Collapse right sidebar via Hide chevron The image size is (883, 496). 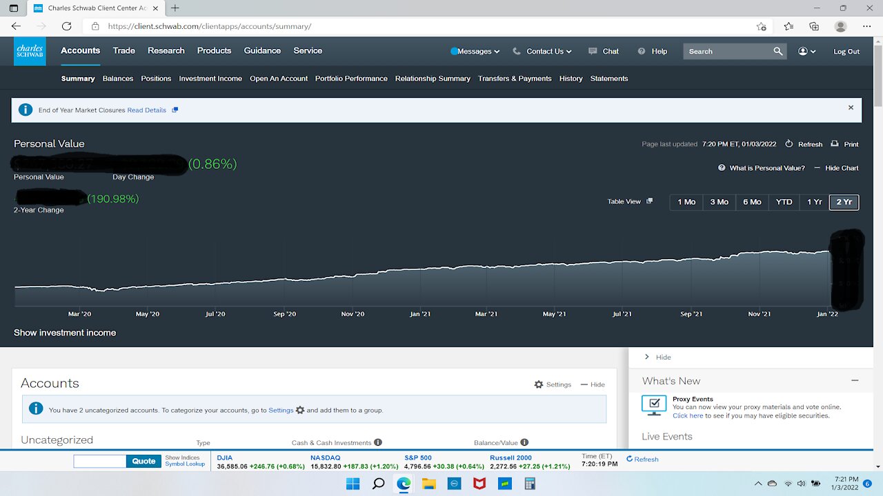click(x=646, y=357)
